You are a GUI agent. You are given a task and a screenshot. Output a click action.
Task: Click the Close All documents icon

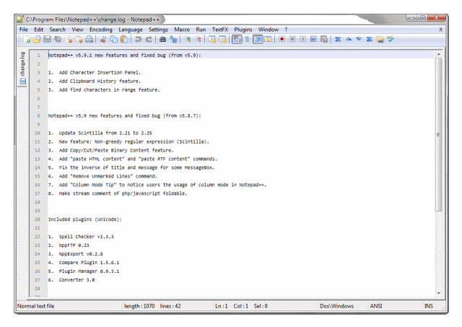(x=79, y=39)
